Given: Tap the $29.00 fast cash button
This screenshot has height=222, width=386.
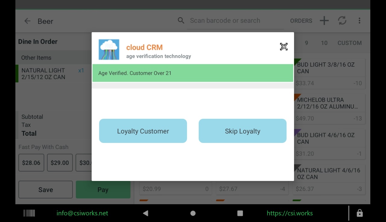Looking at the screenshot, I should (x=60, y=163).
